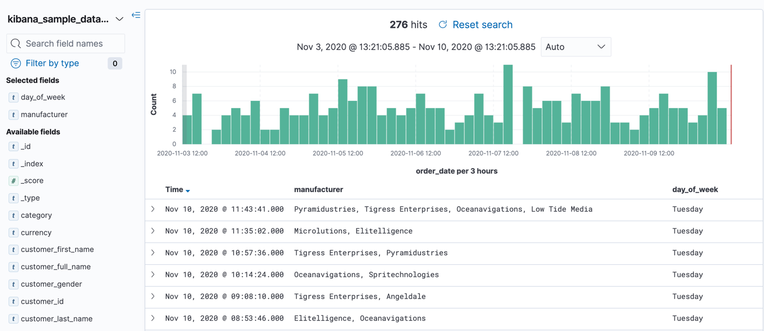The height and width of the screenshot is (331, 764).
Task: Click the number type icon for _score
Action: tap(13, 181)
